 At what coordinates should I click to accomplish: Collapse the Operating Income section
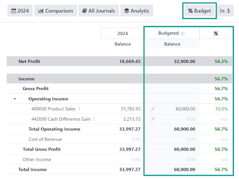(x=15, y=99)
